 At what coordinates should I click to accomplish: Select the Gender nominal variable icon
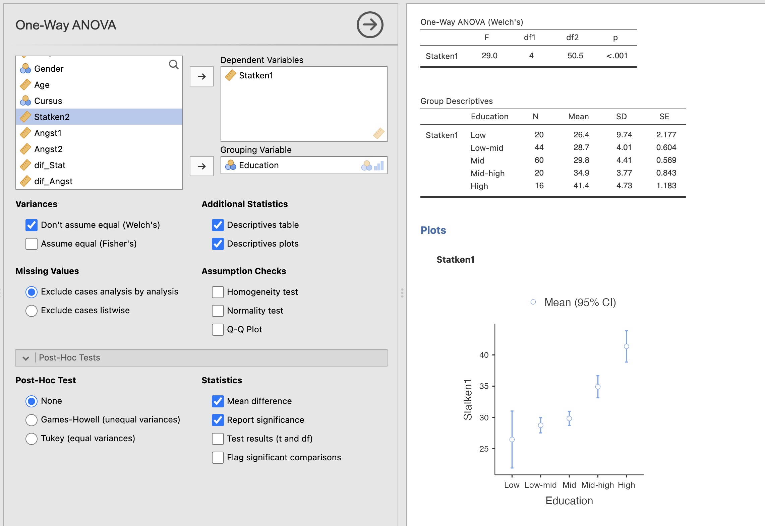pyautogui.click(x=25, y=69)
